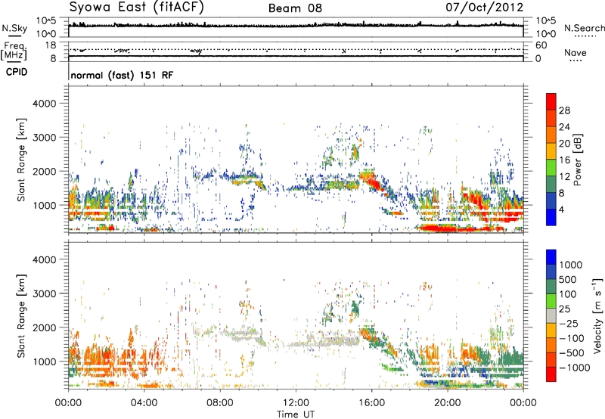Click the '500' velocity scale value
The height and width of the screenshot is (419, 605).
pos(568,280)
